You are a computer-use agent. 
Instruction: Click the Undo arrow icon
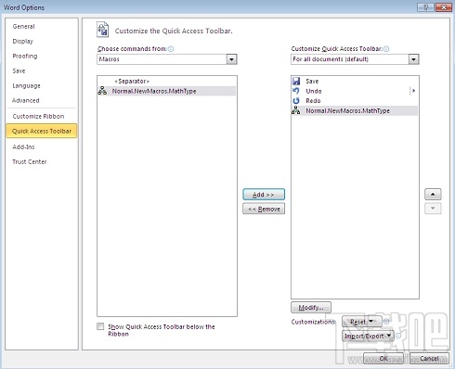coord(296,91)
